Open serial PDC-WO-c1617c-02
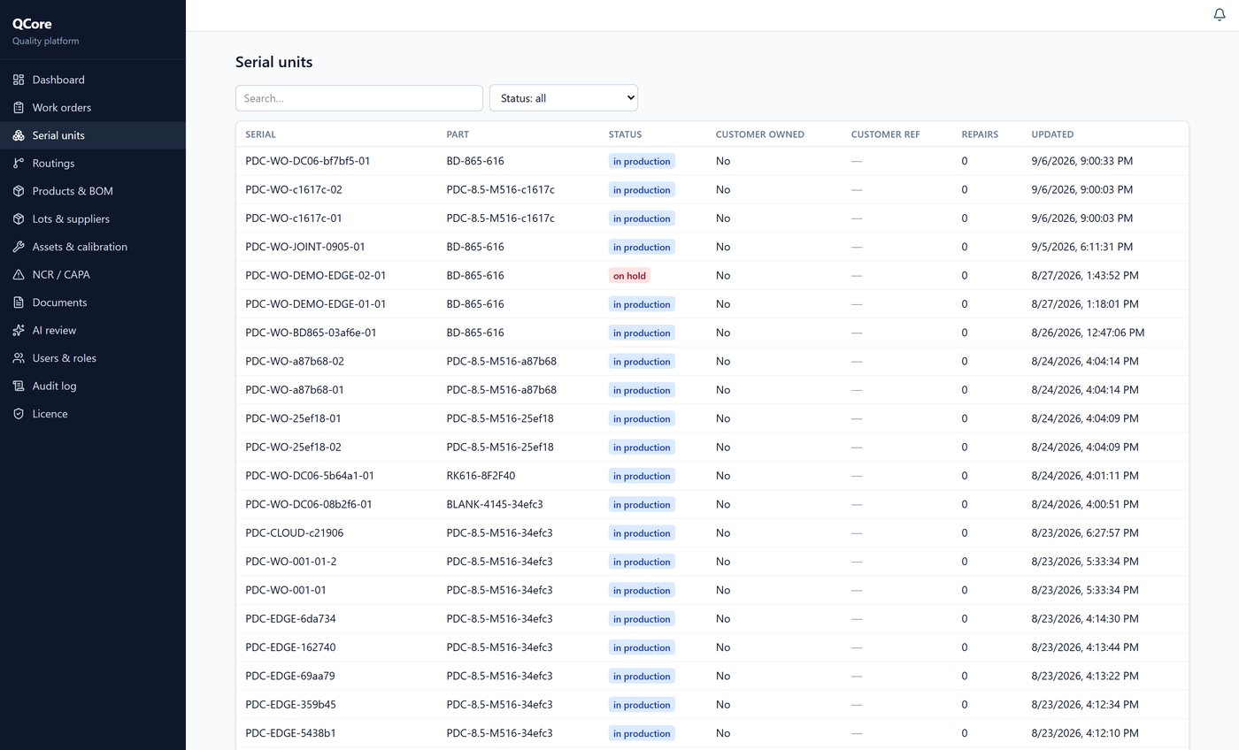Screen dimensions: 1239x750 [x=293, y=189]
